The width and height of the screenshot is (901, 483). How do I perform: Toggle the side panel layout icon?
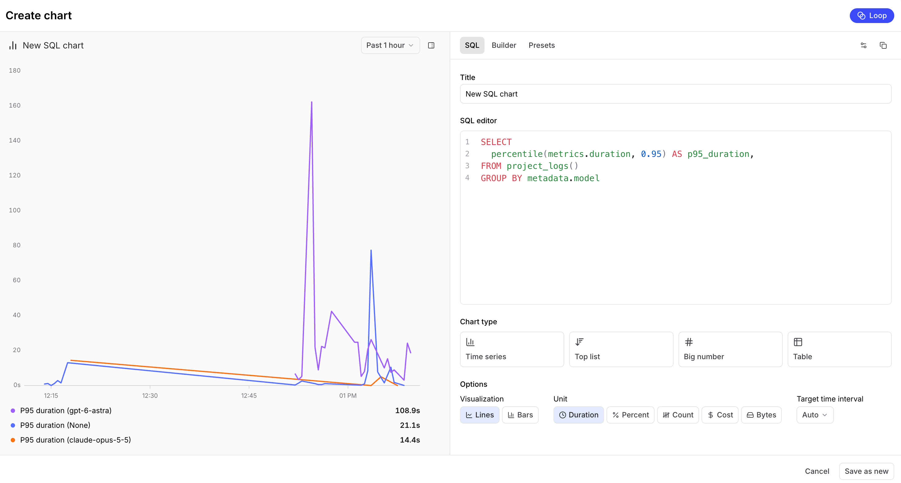(431, 45)
